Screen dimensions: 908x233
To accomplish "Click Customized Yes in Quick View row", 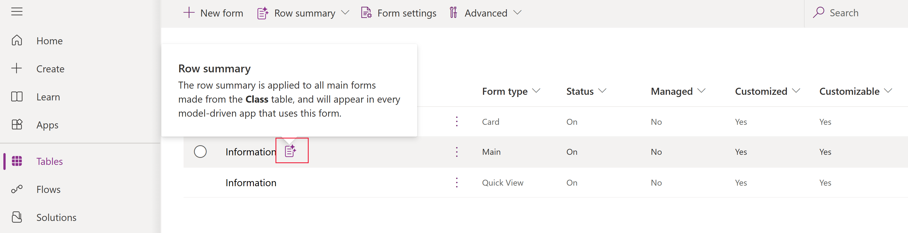I will point(740,183).
